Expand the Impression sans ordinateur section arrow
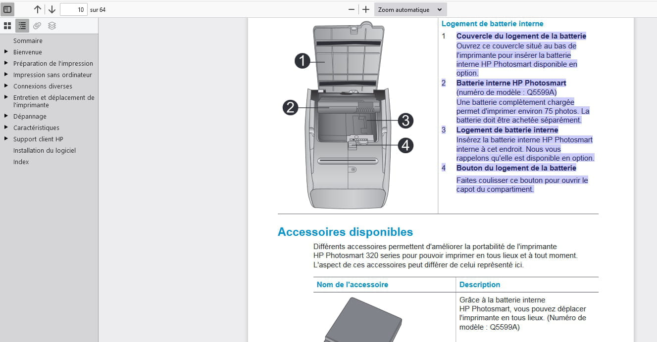Screen dimensions: 657x342 point(6,75)
